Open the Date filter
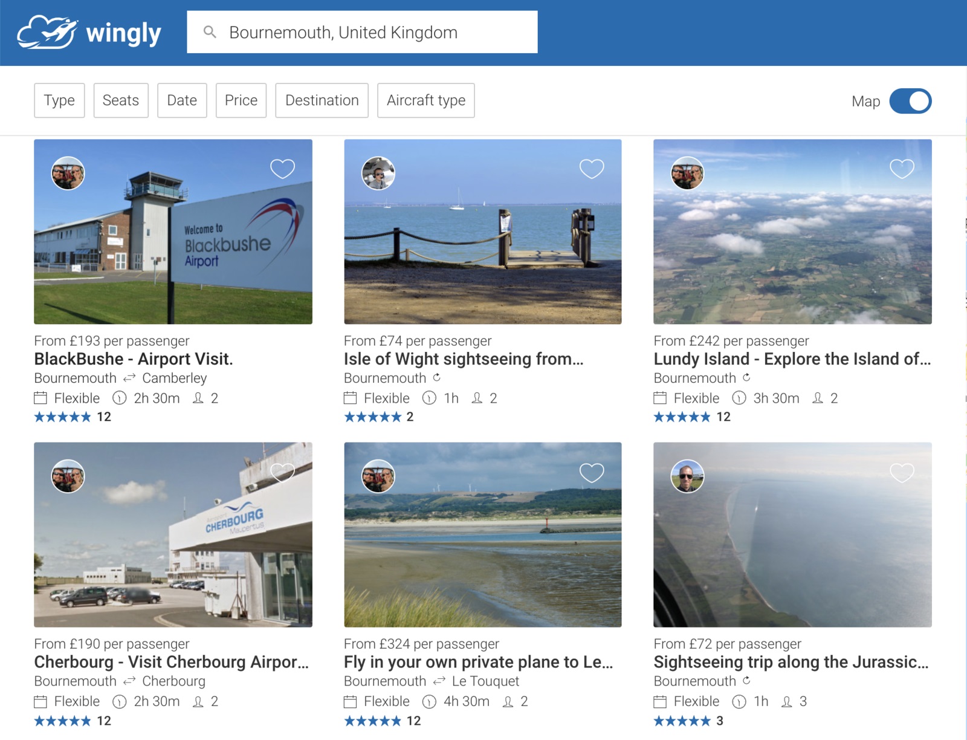967x740 pixels. coord(182,100)
